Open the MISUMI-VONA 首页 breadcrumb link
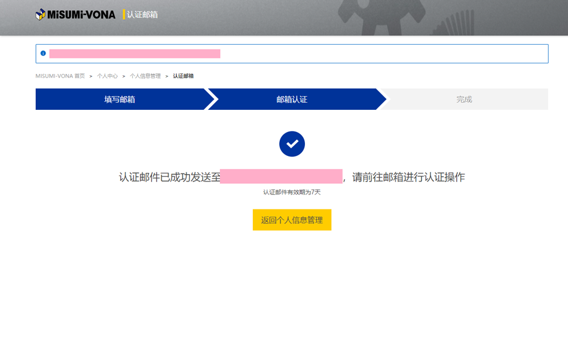The width and height of the screenshot is (568, 348). [60, 76]
